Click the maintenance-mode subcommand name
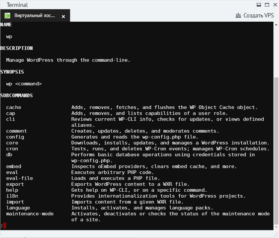Image resolution: width=279 pixels, height=238 pixels. 30,214
